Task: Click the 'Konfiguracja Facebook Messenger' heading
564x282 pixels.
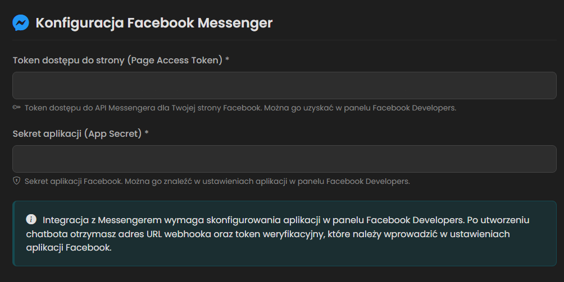Action: pyautogui.click(x=154, y=23)
